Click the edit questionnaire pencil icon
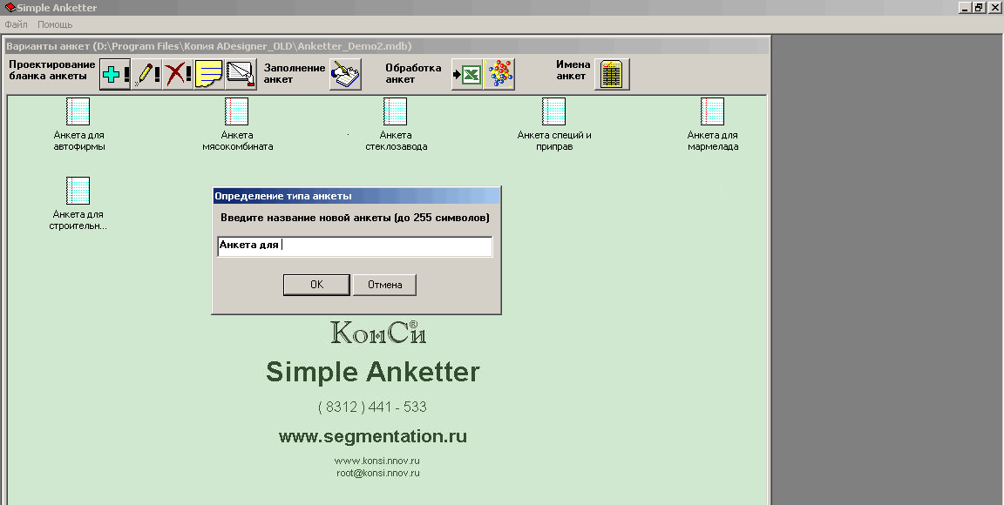Screen dimensions: 1004x505 146,74
